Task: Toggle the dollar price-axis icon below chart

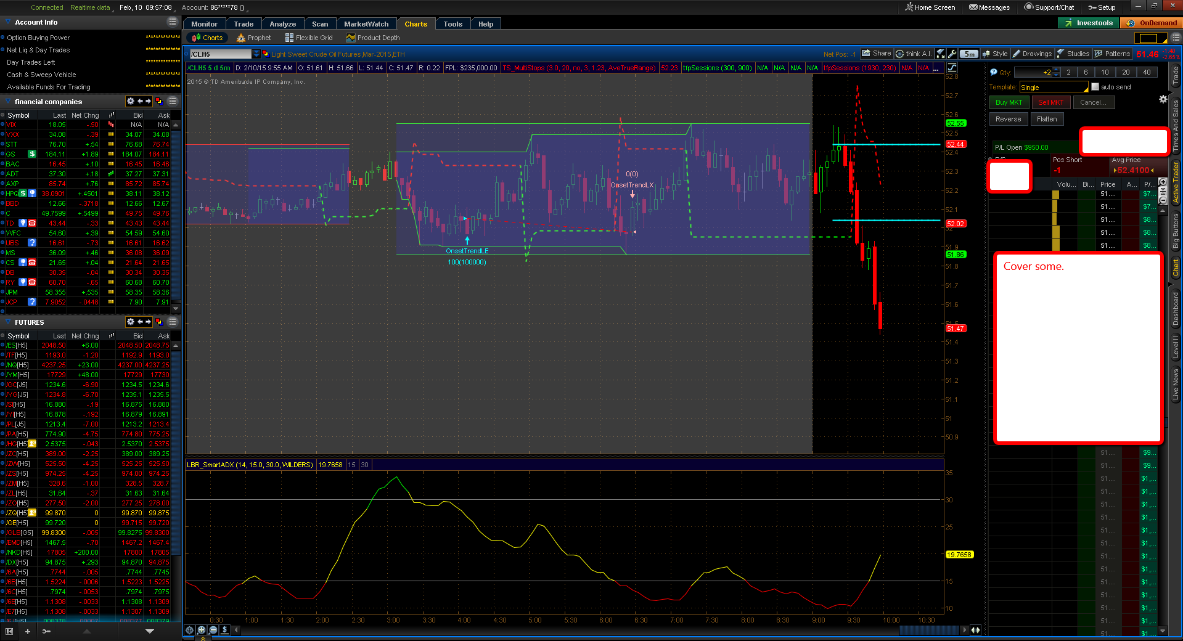Action: pos(225,630)
